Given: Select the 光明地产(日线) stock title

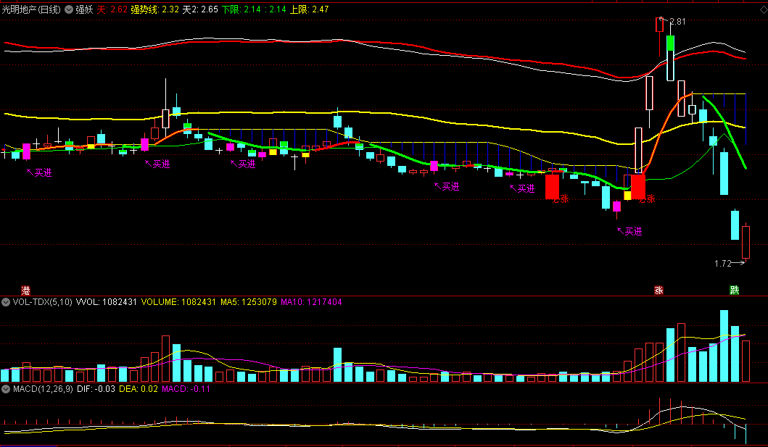Looking at the screenshot, I should click(x=31, y=9).
